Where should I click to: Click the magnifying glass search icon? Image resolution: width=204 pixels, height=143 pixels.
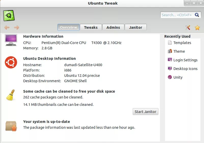[x=197, y=15]
